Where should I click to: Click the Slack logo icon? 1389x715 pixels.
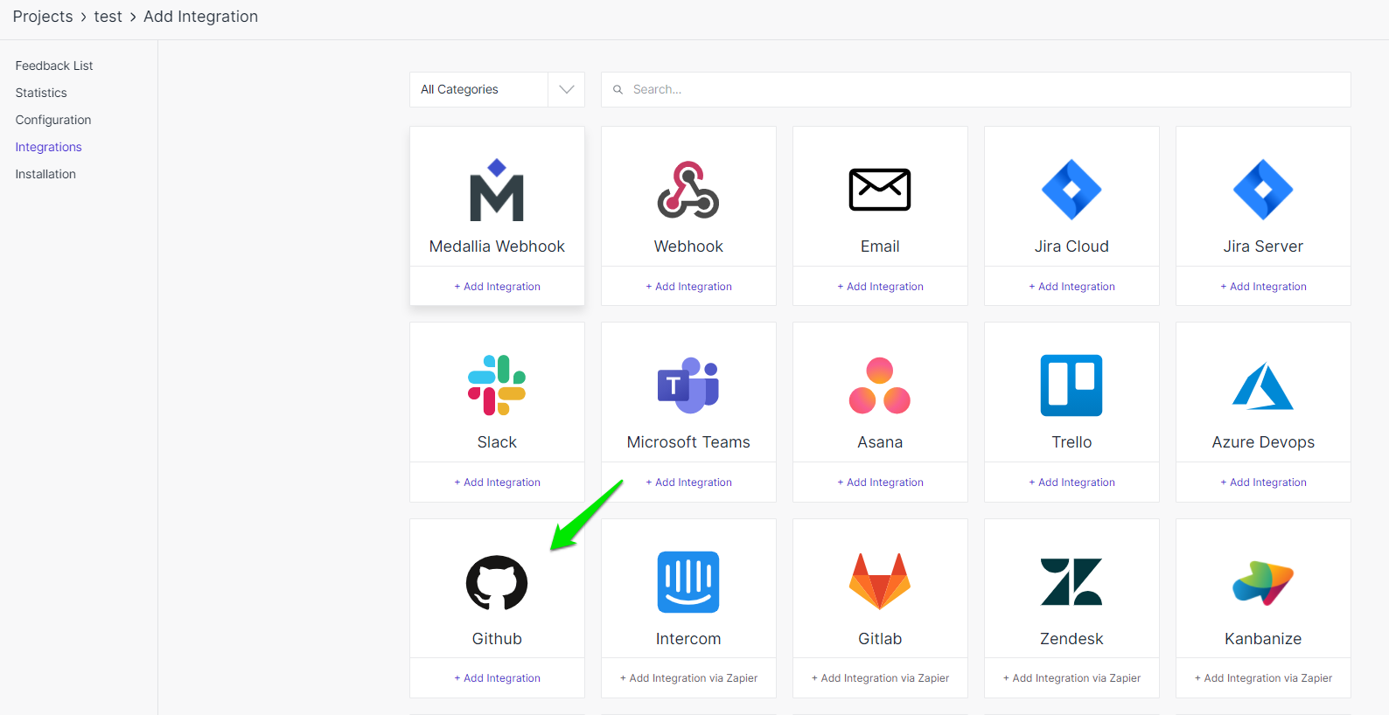tap(497, 385)
